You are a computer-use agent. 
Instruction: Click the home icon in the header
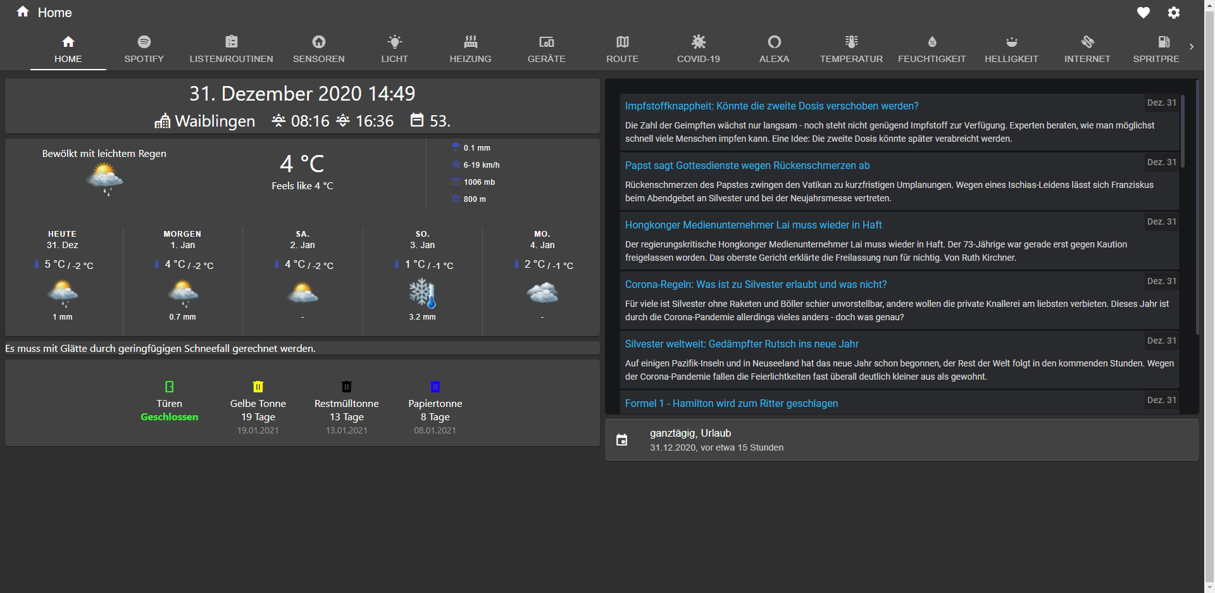pyautogui.click(x=23, y=12)
